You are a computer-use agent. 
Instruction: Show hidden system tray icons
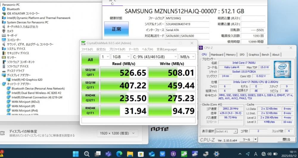coord(240,154)
